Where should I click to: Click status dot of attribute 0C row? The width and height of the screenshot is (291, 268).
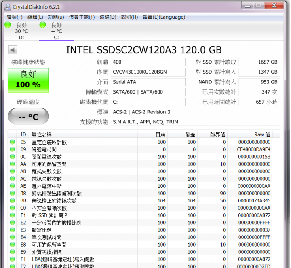click(x=13, y=157)
